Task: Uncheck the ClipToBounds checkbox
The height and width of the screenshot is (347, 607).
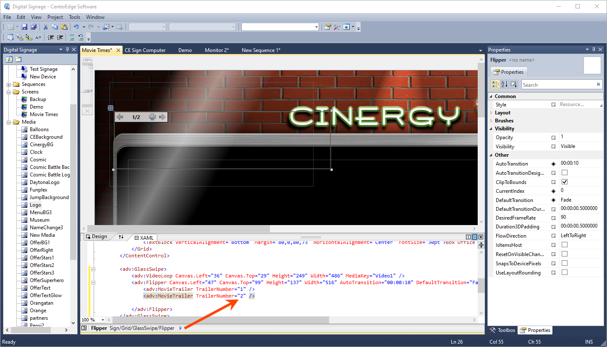Action: (x=565, y=182)
